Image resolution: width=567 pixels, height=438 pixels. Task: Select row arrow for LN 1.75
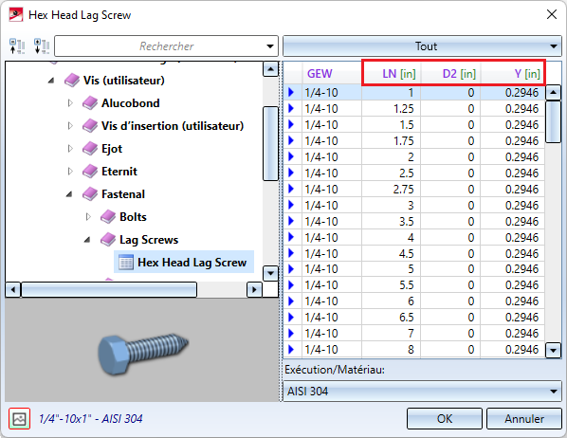pyautogui.click(x=291, y=140)
